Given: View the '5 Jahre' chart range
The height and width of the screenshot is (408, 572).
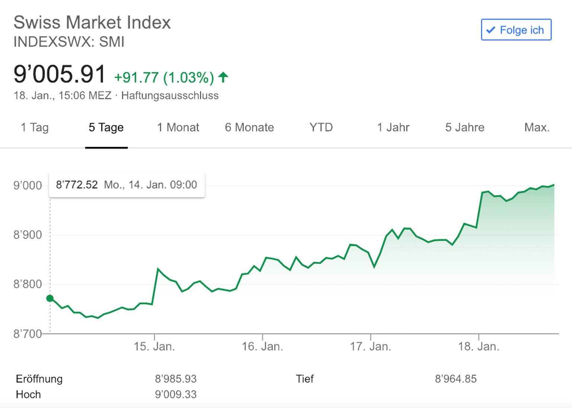Looking at the screenshot, I should point(465,128).
